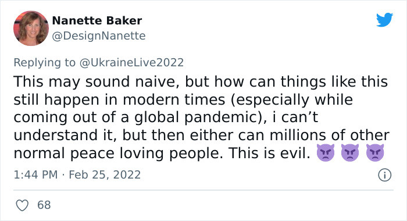The height and width of the screenshot is (221, 407).
Task: Open the @UkraineLive2022 mention link
Action: [x=131, y=63]
